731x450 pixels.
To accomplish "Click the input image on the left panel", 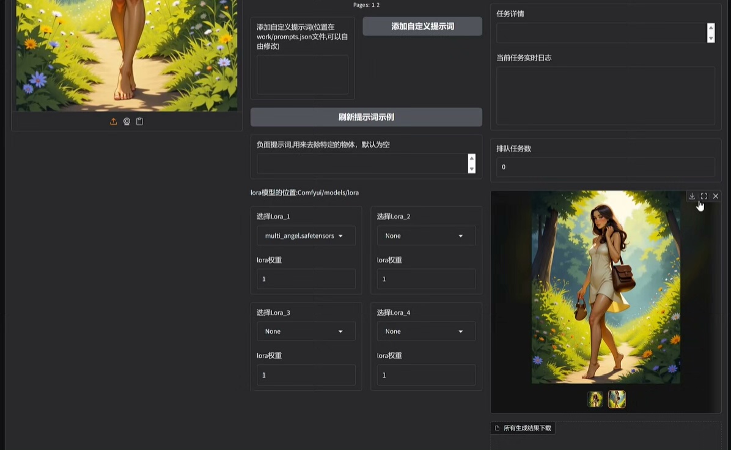I will click(127, 56).
